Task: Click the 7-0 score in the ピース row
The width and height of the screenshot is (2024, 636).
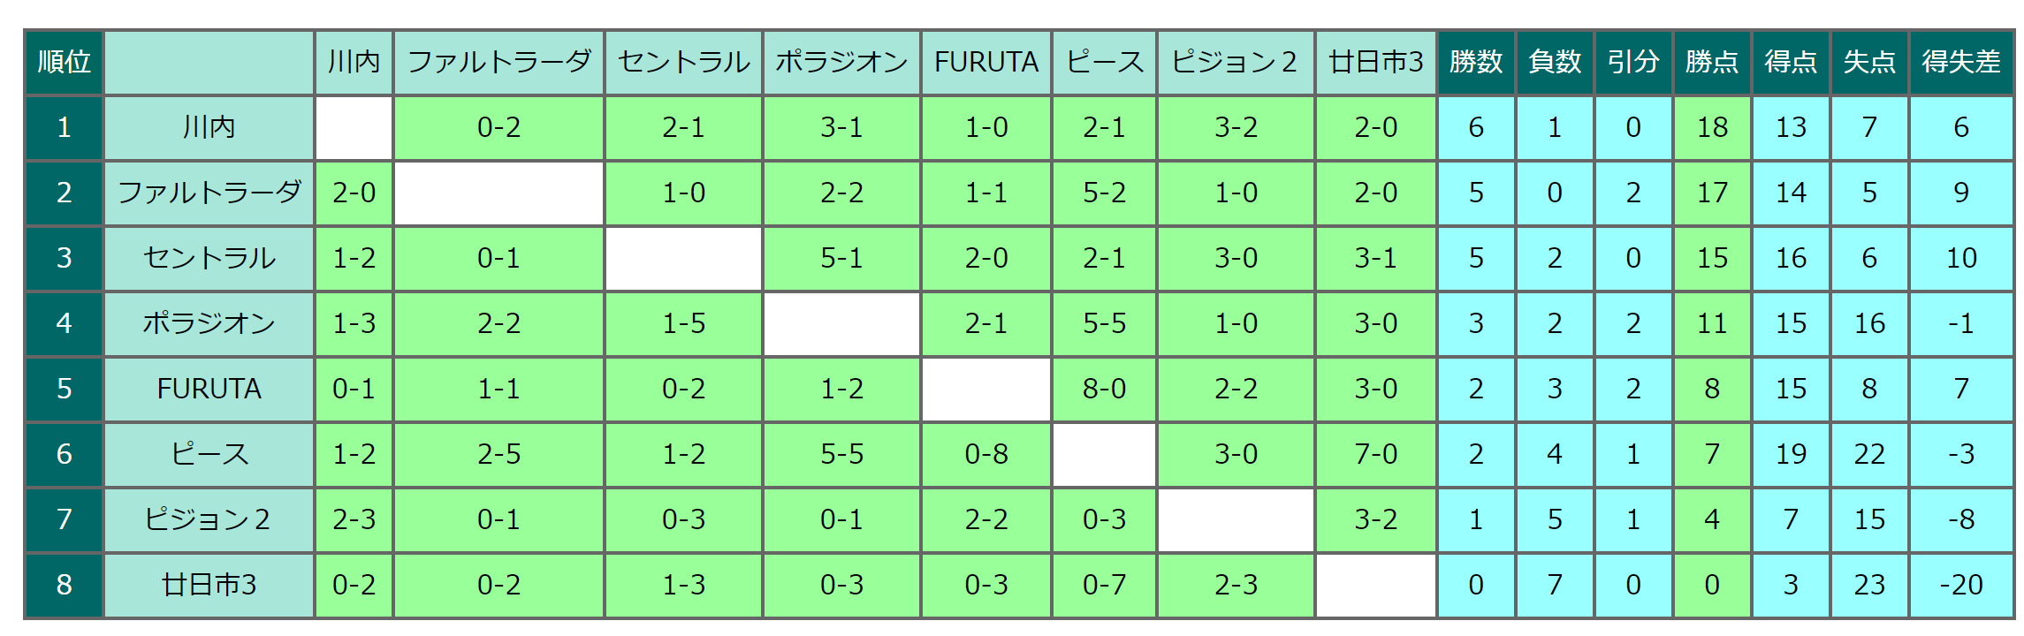Action: point(1376,454)
